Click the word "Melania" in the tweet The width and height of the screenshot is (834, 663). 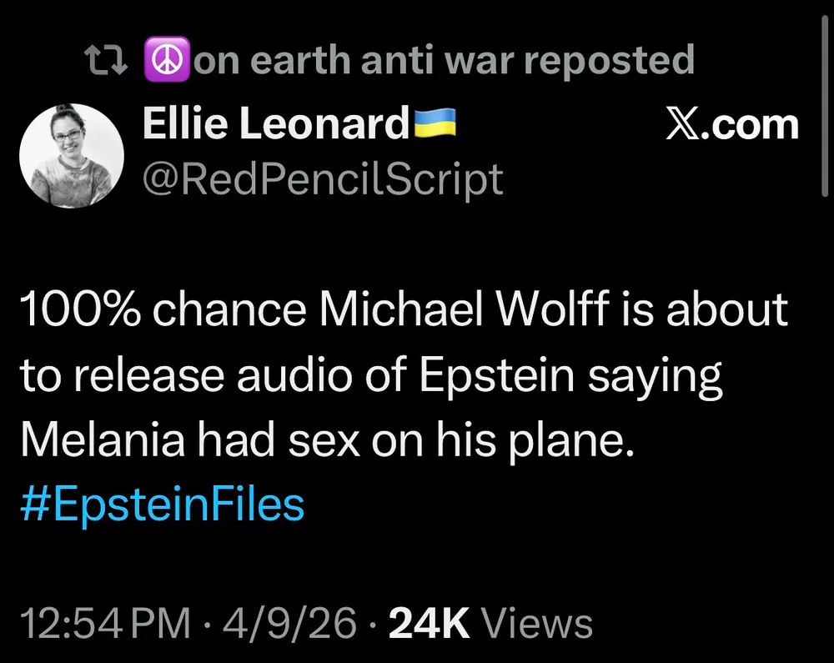click(102, 439)
